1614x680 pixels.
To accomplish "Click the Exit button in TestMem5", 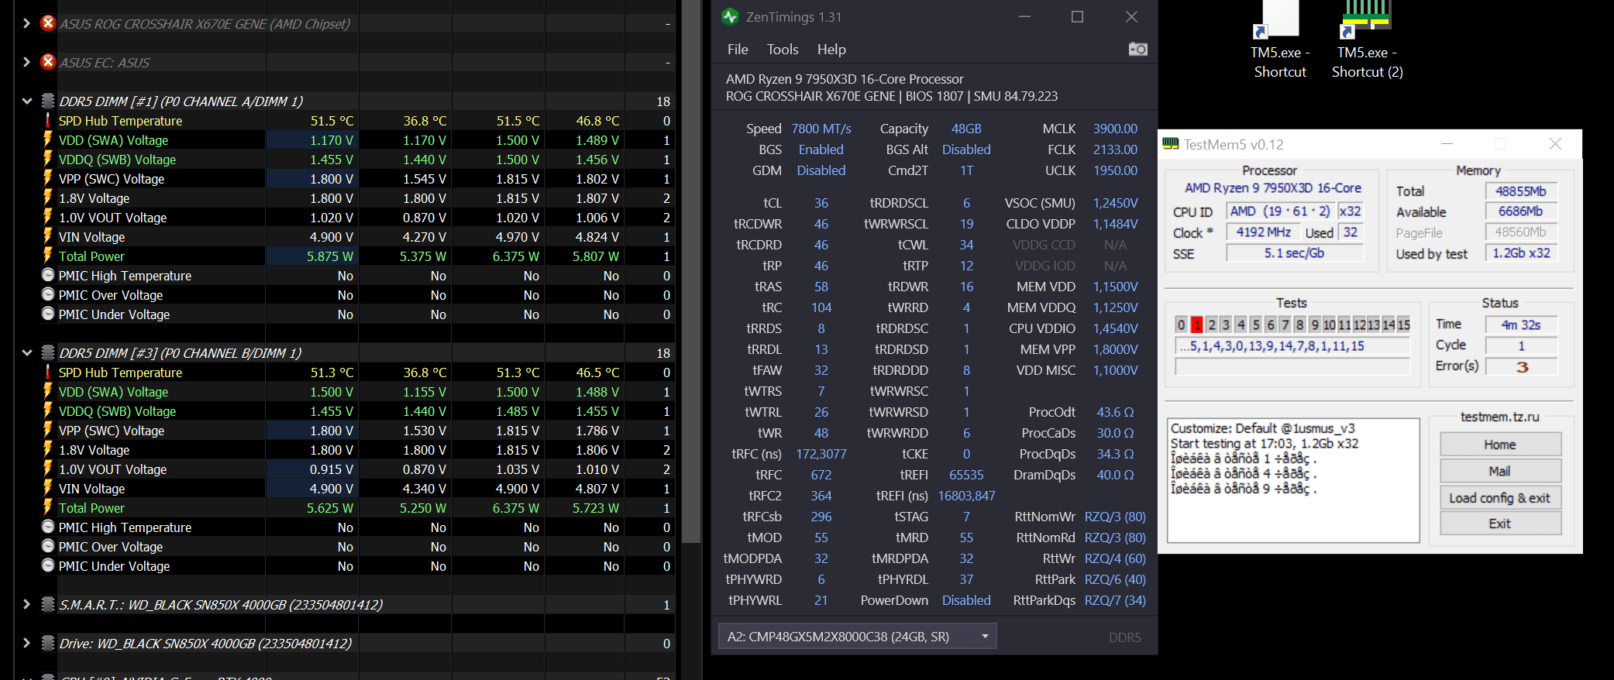I will (1500, 524).
